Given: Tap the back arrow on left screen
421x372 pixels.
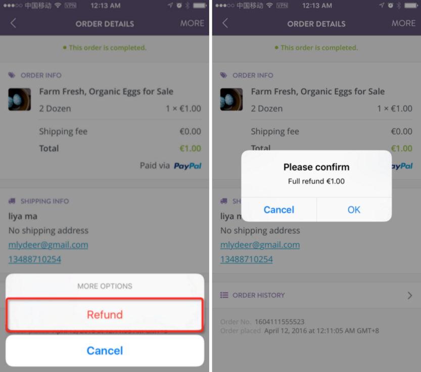Looking at the screenshot, I should click(13, 23).
